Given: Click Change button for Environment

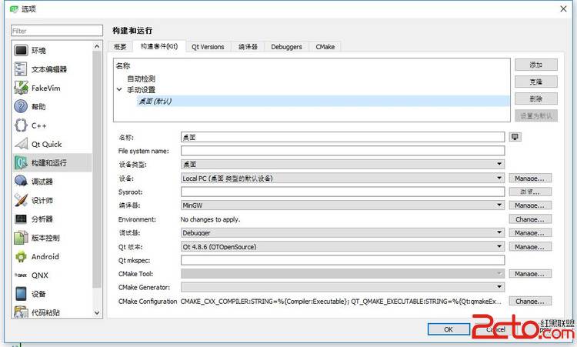Looking at the screenshot, I should 530,219.
